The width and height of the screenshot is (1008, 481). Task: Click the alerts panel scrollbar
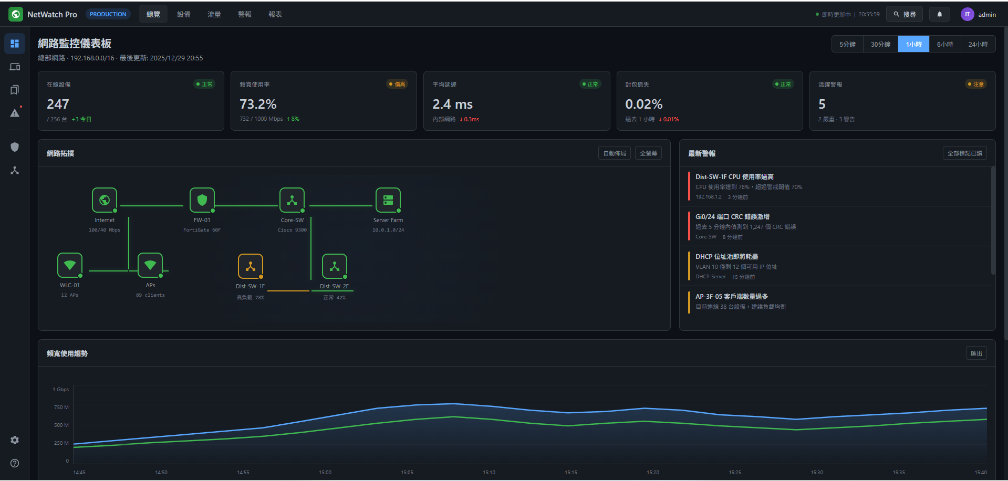pos(993,221)
